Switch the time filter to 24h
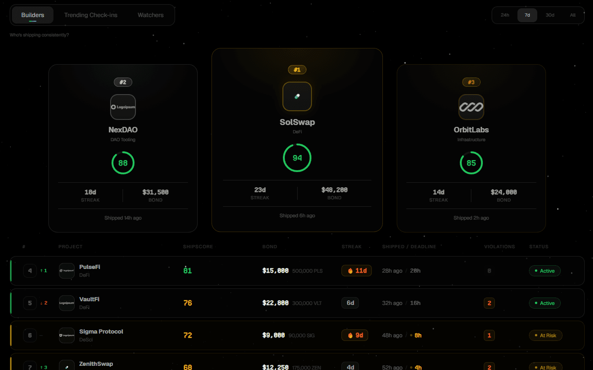This screenshot has height=370, width=593. tap(505, 15)
